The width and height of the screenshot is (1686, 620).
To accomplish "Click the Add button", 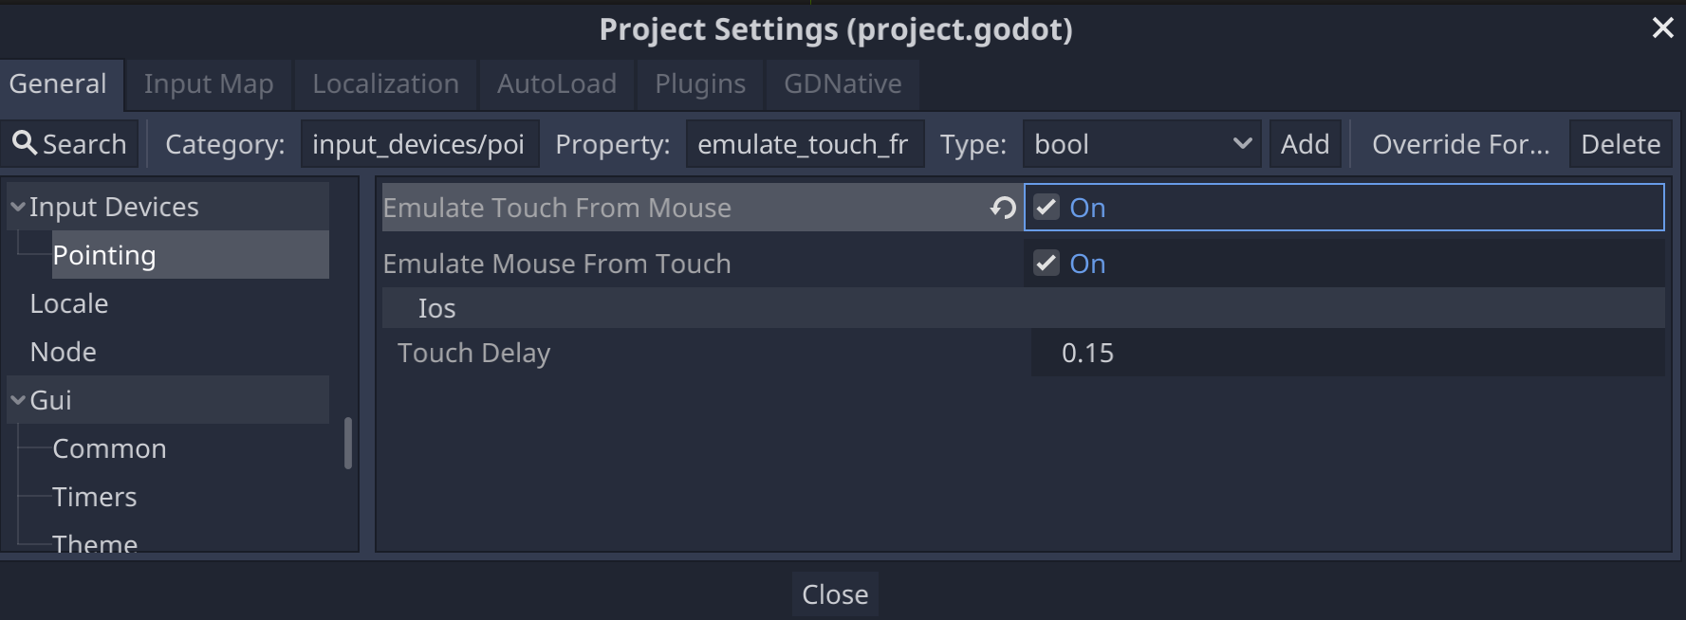I will pos(1305,143).
